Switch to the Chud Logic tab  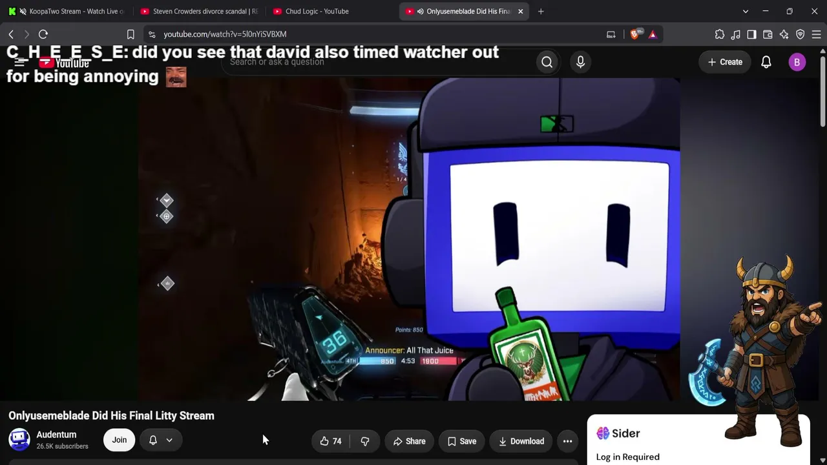pyautogui.click(x=332, y=11)
